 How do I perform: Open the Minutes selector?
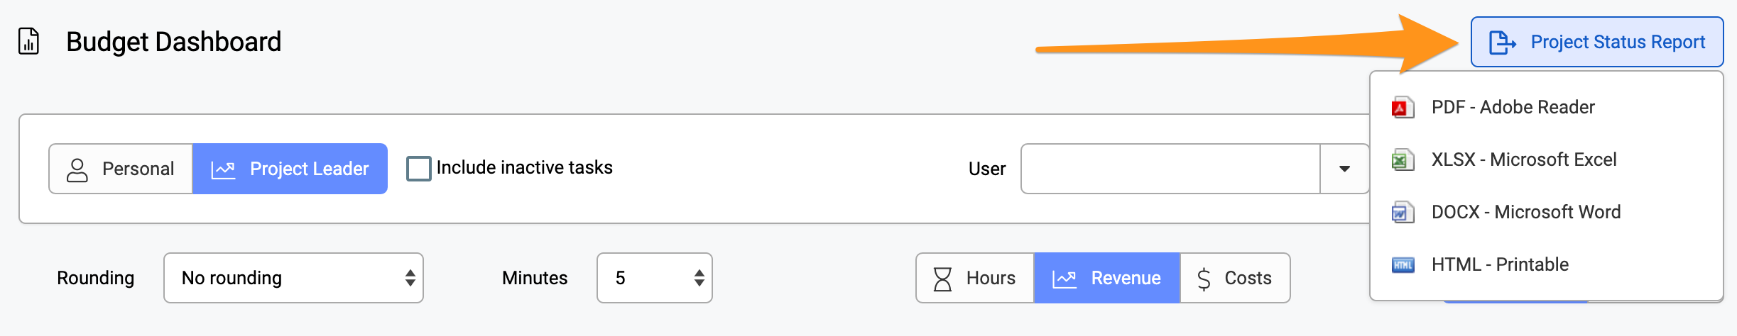pos(655,278)
